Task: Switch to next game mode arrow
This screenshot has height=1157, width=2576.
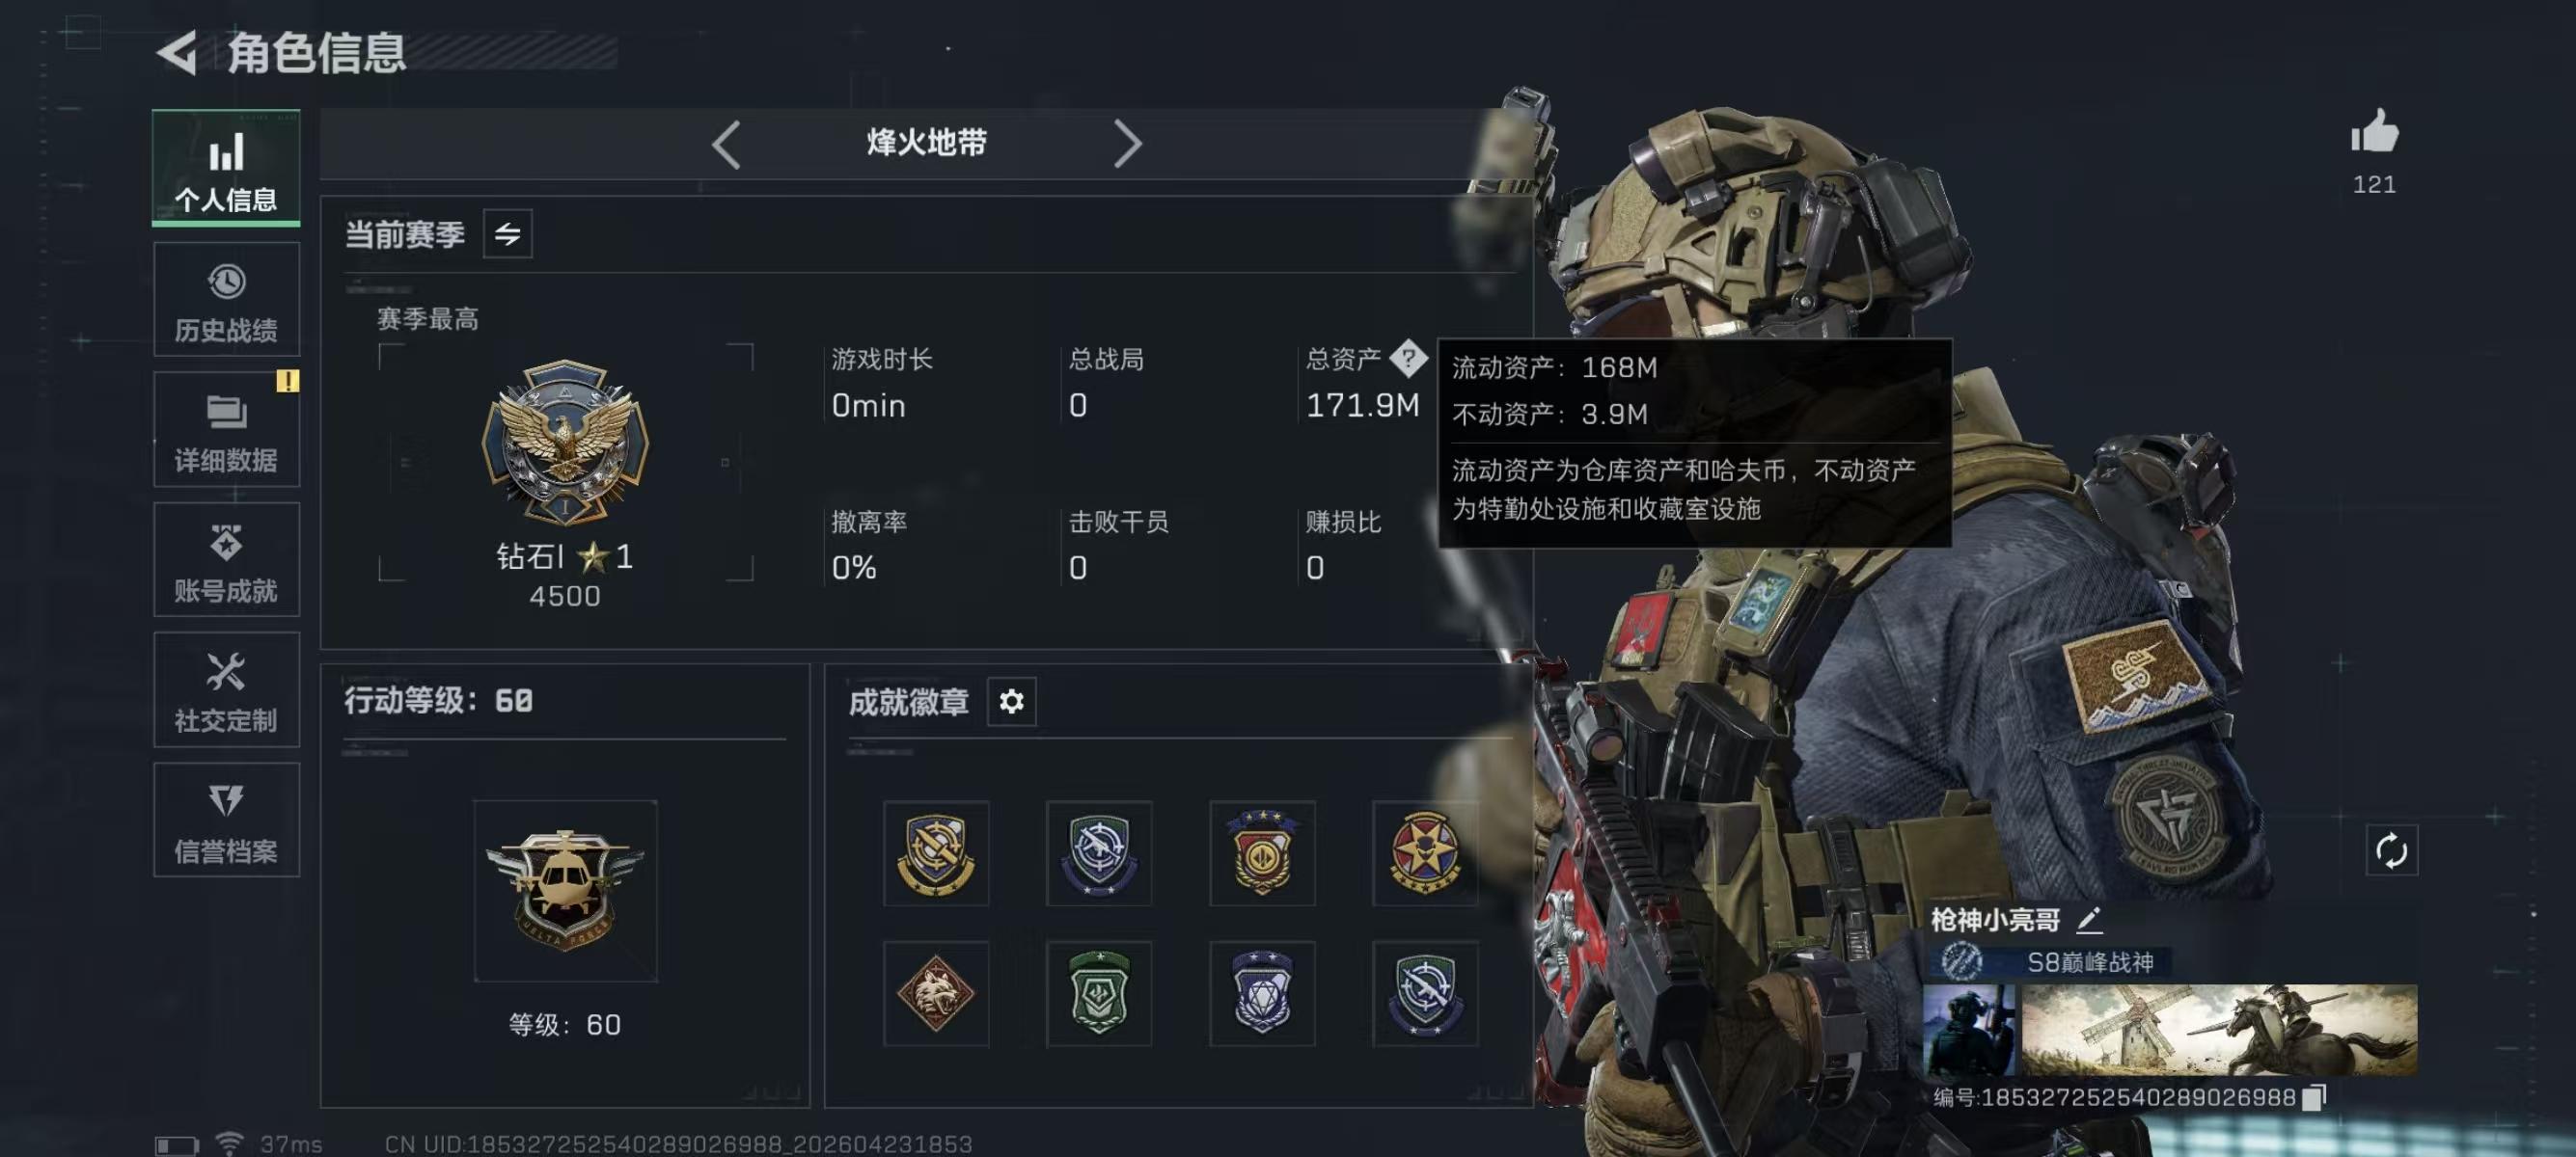Action: pyautogui.click(x=1127, y=145)
